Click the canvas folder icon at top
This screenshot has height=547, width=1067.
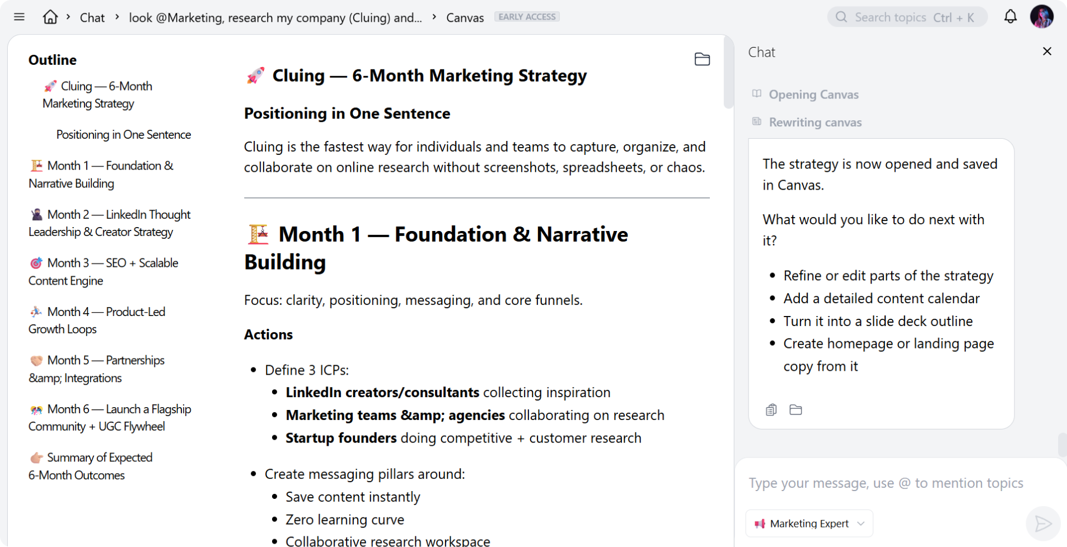(x=702, y=59)
